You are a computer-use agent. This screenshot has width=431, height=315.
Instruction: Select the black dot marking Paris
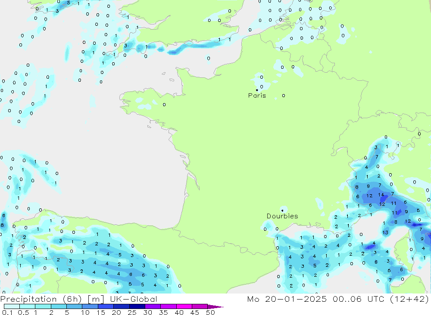click(x=257, y=90)
